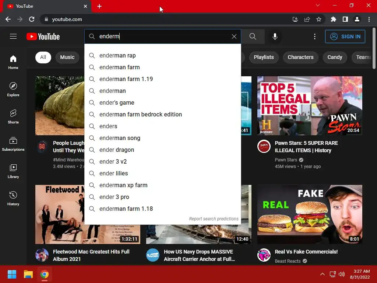Choose suggestion ender 3 pro
Image resolution: width=377 pixels, height=283 pixels.
pos(163,197)
